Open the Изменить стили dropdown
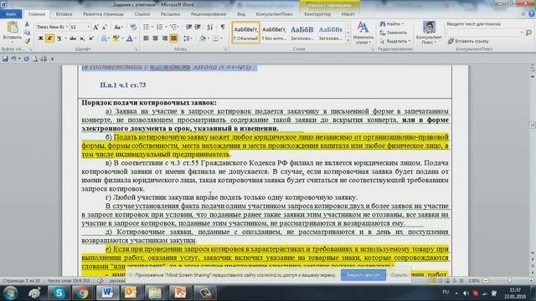The height and width of the screenshot is (301, 536). (363, 33)
